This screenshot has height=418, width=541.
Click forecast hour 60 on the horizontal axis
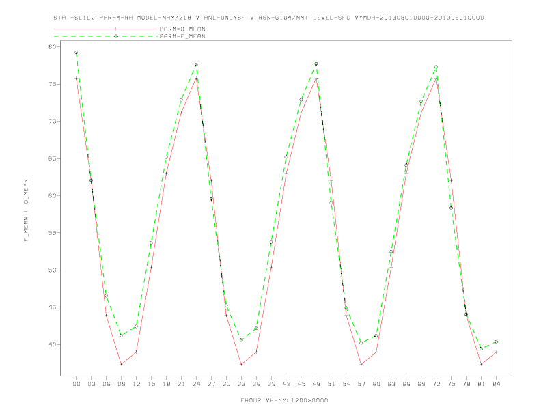click(376, 384)
